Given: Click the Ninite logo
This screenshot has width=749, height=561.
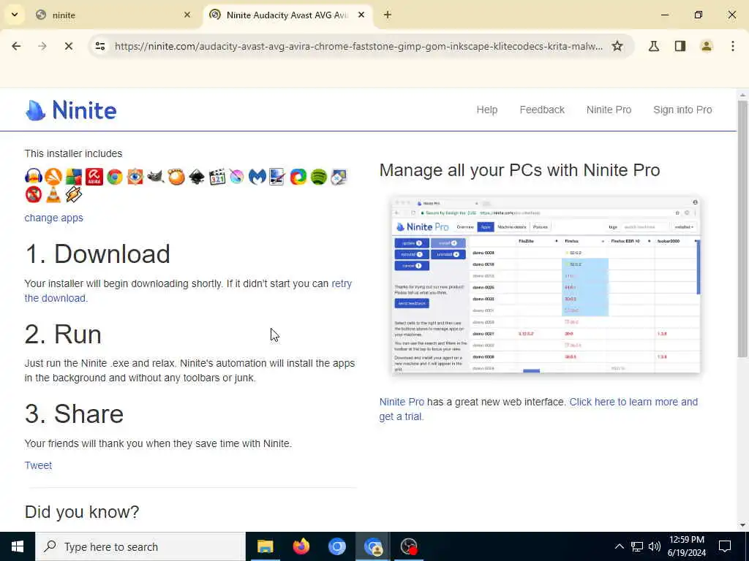Looking at the screenshot, I should (x=71, y=110).
